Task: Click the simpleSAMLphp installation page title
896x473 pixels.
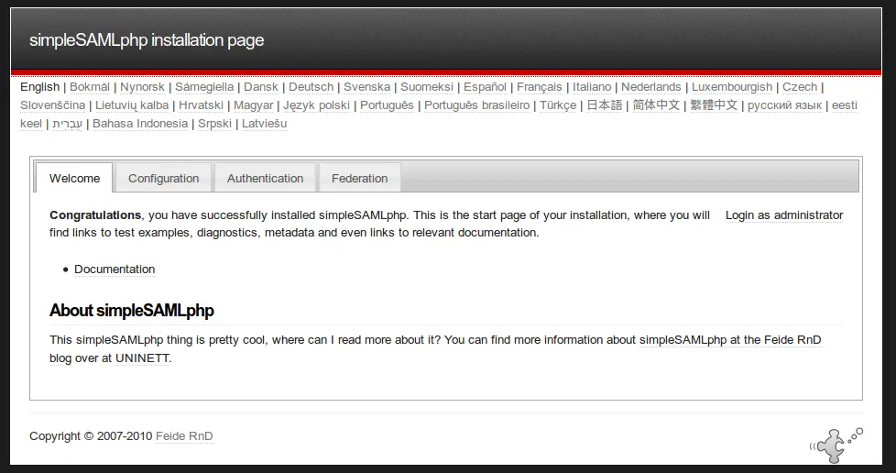Action: coord(147,40)
